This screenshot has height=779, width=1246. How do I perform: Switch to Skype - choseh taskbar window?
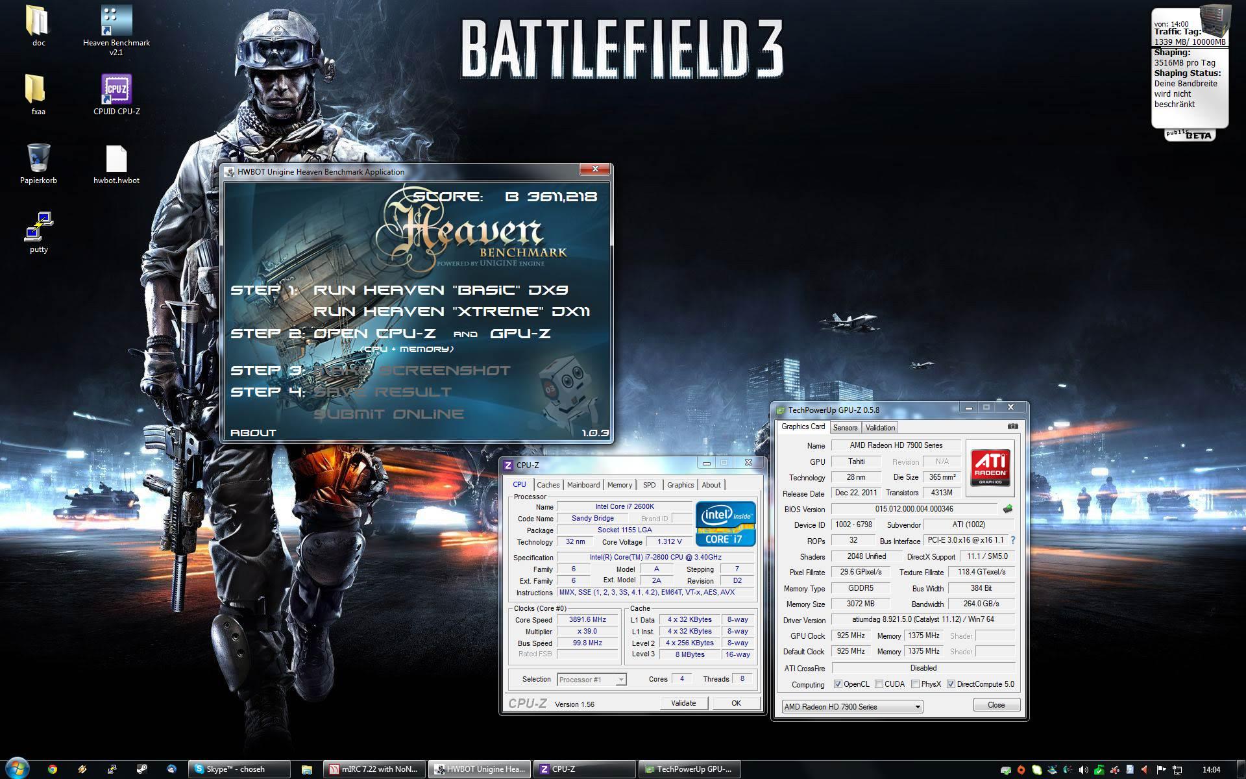point(239,769)
